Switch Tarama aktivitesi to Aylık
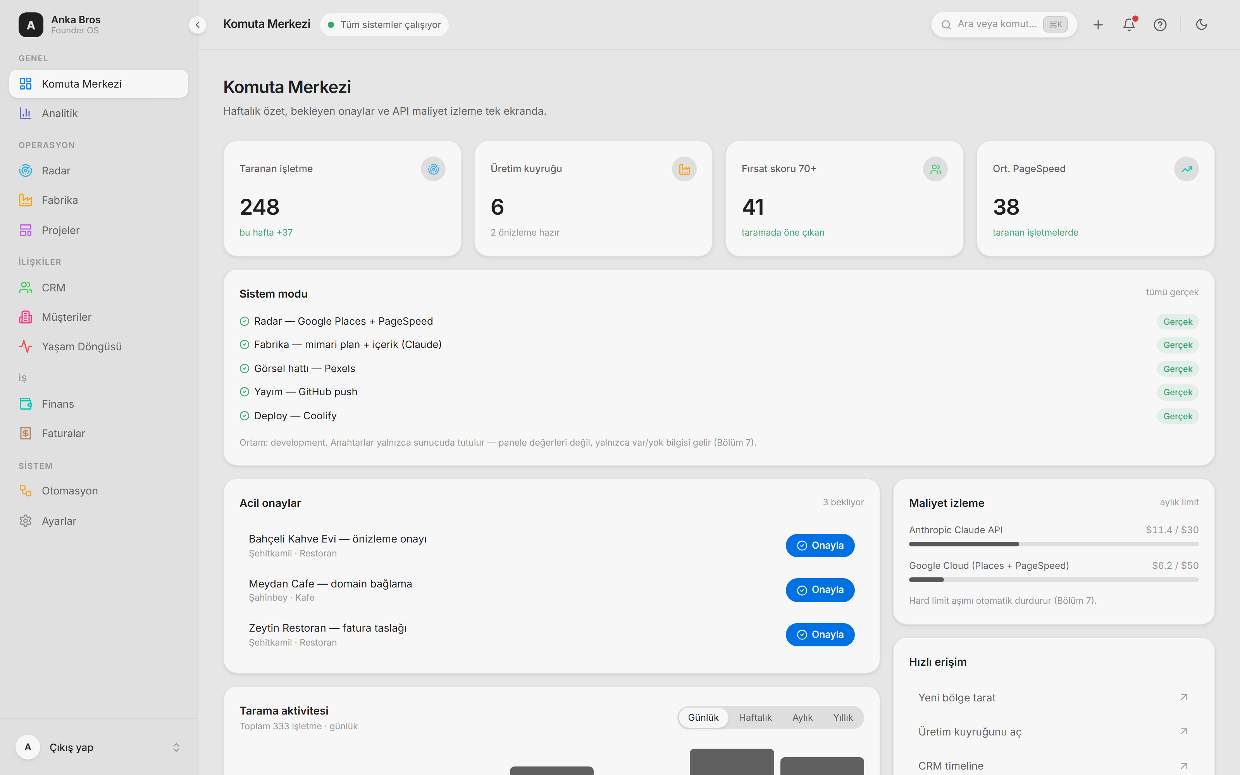Image resolution: width=1240 pixels, height=775 pixels. [802, 717]
